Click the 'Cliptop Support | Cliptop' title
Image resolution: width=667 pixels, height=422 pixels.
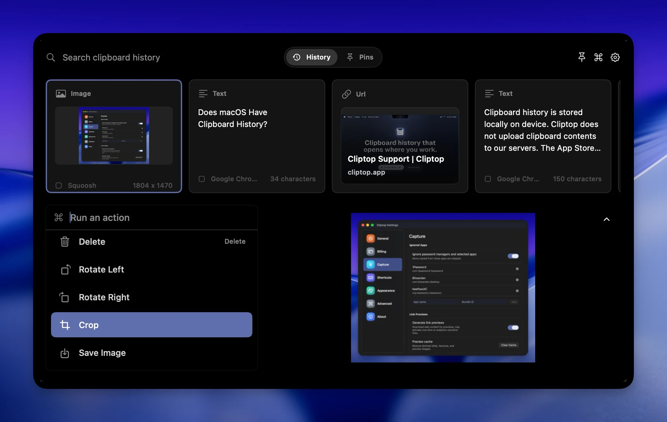click(x=396, y=159)
